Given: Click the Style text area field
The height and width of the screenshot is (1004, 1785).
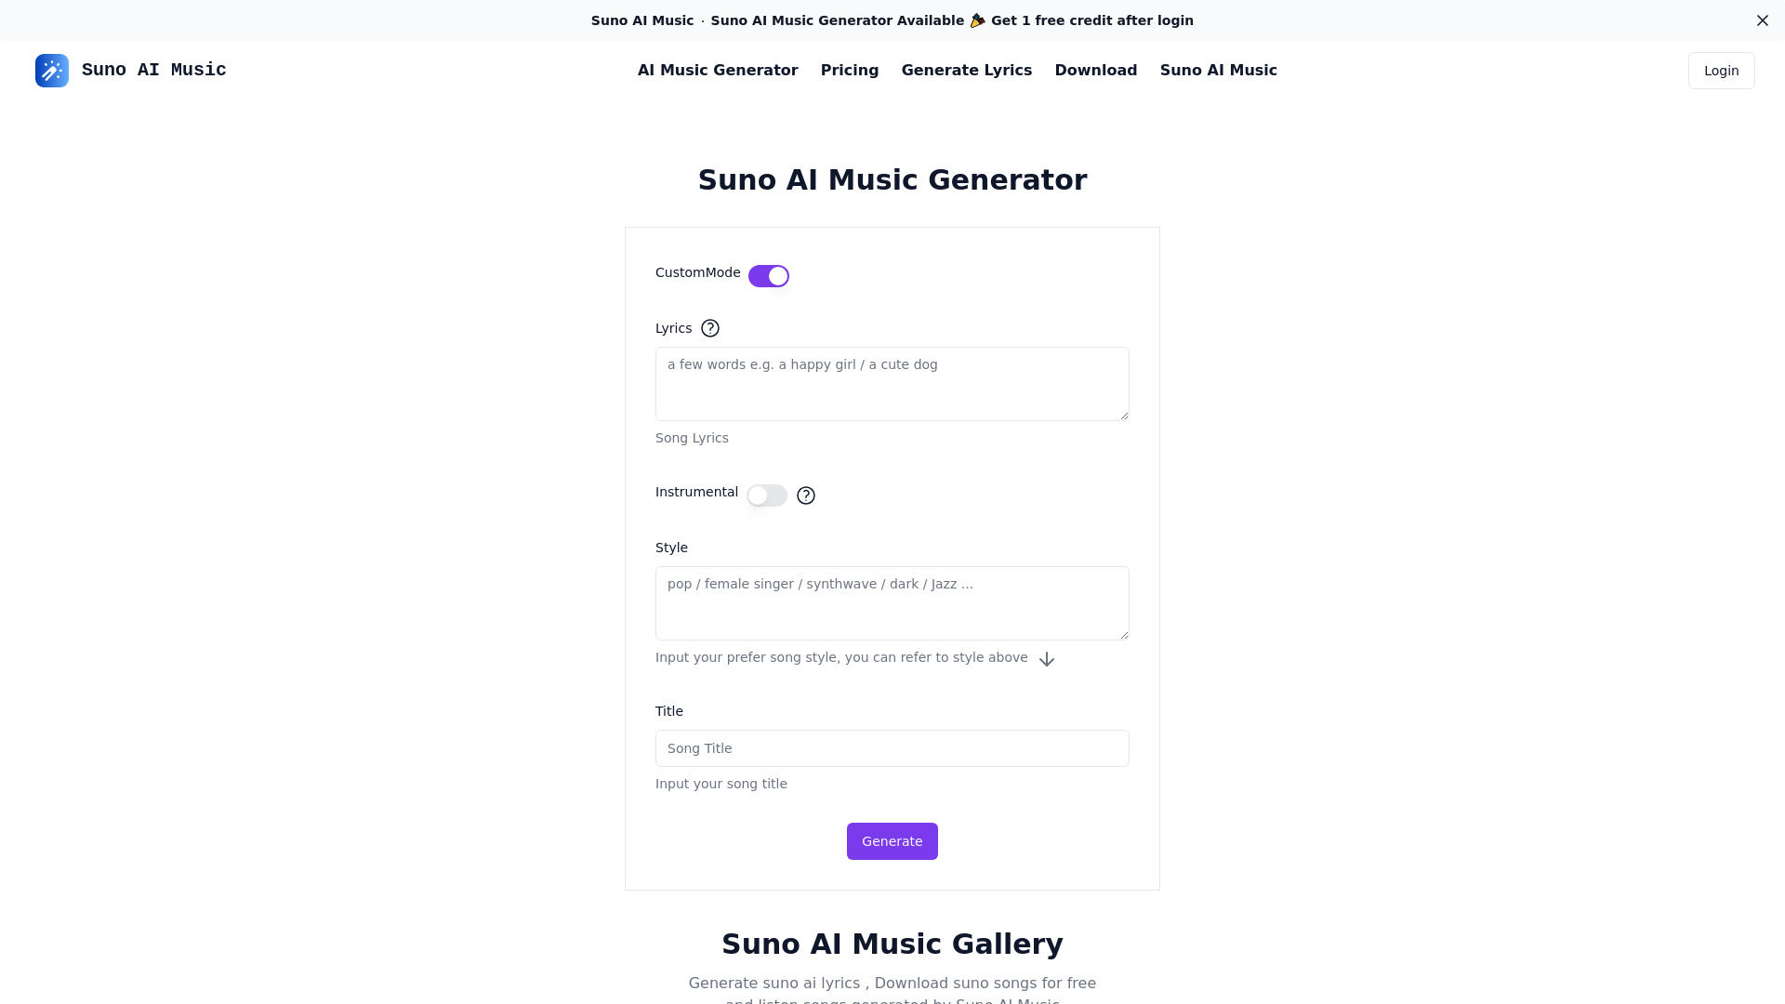Looking at the screenshot, I should (892, 601).
